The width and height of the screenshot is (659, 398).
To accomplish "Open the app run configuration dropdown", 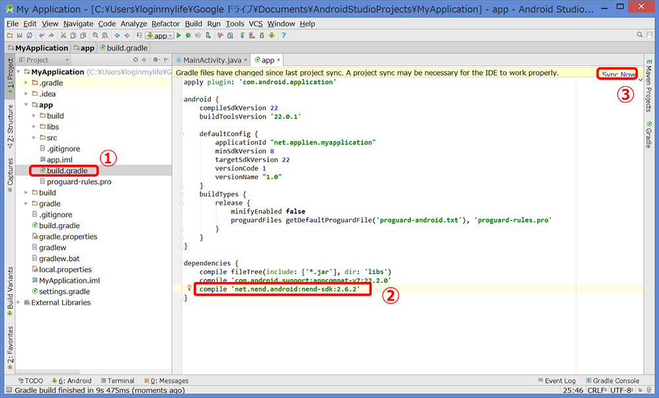I will tap(159, 36).
